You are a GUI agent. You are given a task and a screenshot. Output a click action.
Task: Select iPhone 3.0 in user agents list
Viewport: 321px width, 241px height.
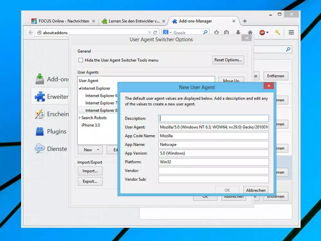pyautogui.click(x=91, y=125)
